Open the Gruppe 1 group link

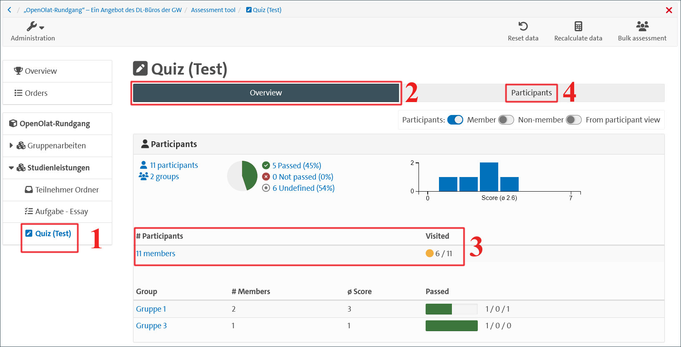[151, 309]
